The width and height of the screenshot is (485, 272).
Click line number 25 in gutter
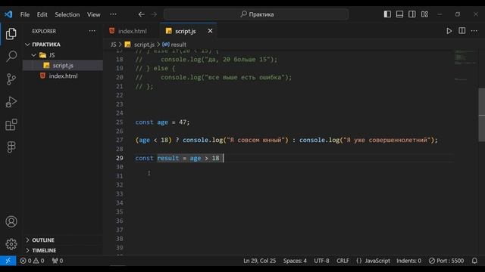[120, 122]
